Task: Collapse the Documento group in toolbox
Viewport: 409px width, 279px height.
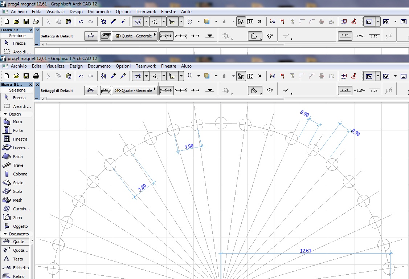Action: click(5, 234)
